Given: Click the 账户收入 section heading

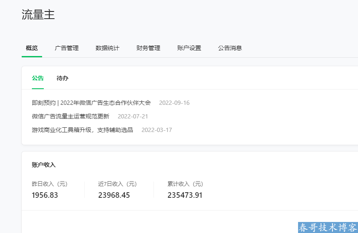Looking at the screenshot, I should click(x=44, y=165).
